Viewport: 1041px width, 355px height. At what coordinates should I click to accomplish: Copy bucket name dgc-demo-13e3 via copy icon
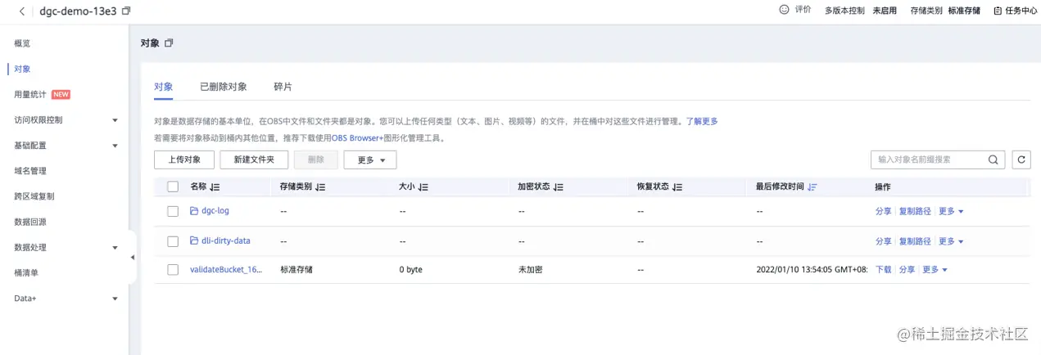tap(126, 11)
